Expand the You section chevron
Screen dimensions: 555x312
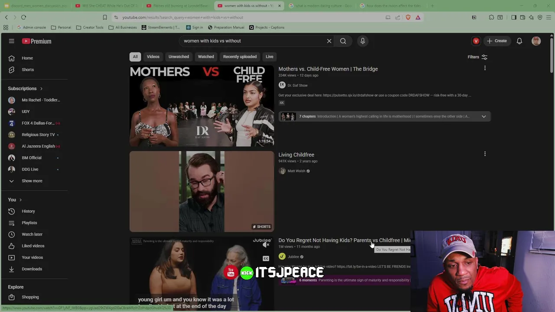tap(20, 200)
